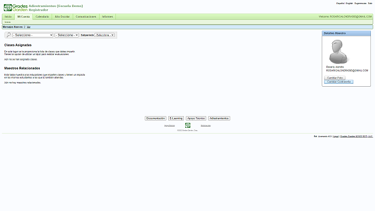Viewport: 375px width, 211px height.
Task: Switch language to Español
Action: tap(340, 4)
